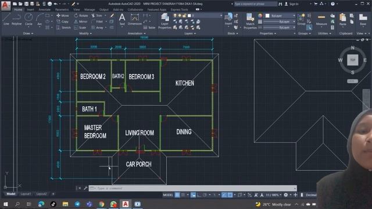This screenshot has height=209, width=372.
Task: Activate the Array command
Action: pos(97,27)
